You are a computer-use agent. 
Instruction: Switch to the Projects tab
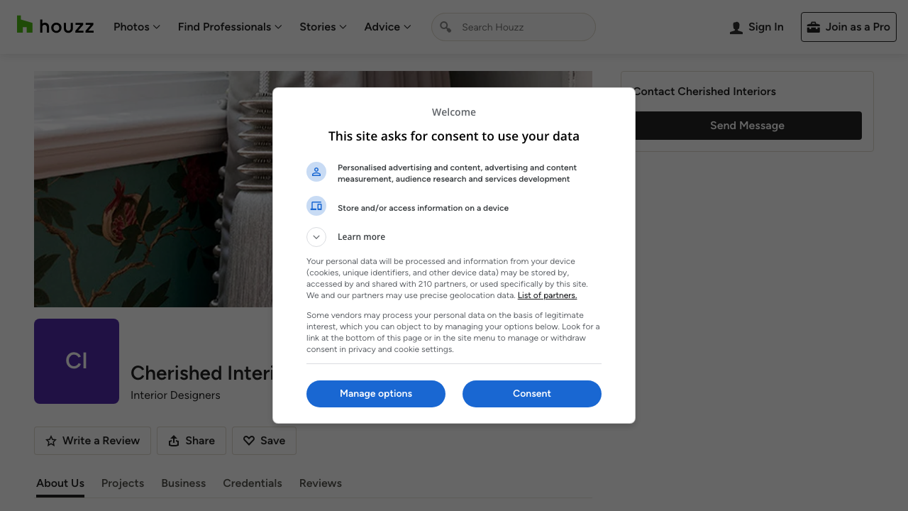coord(123,483)
